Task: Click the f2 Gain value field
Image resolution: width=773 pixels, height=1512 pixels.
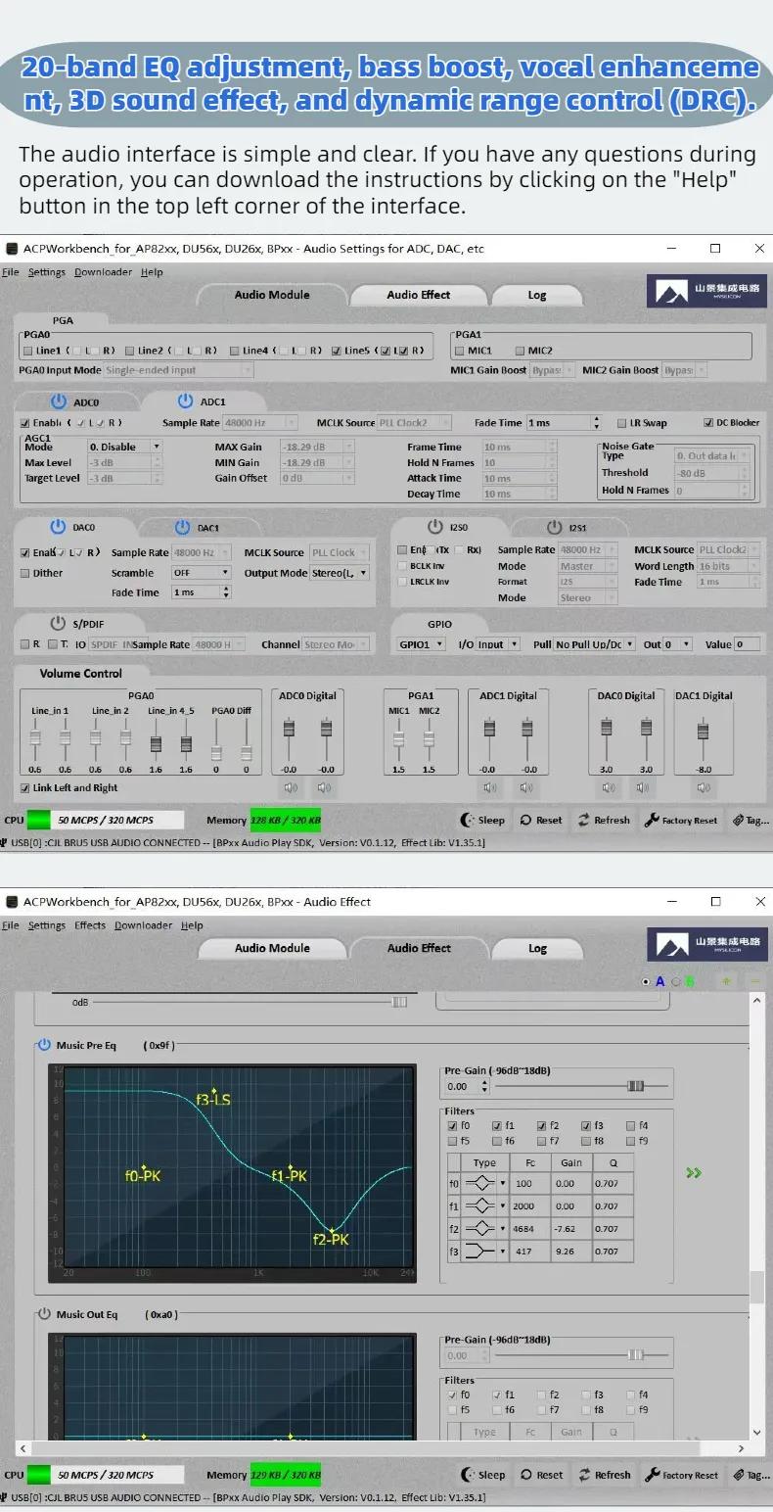Action: tap(571, 1229)
